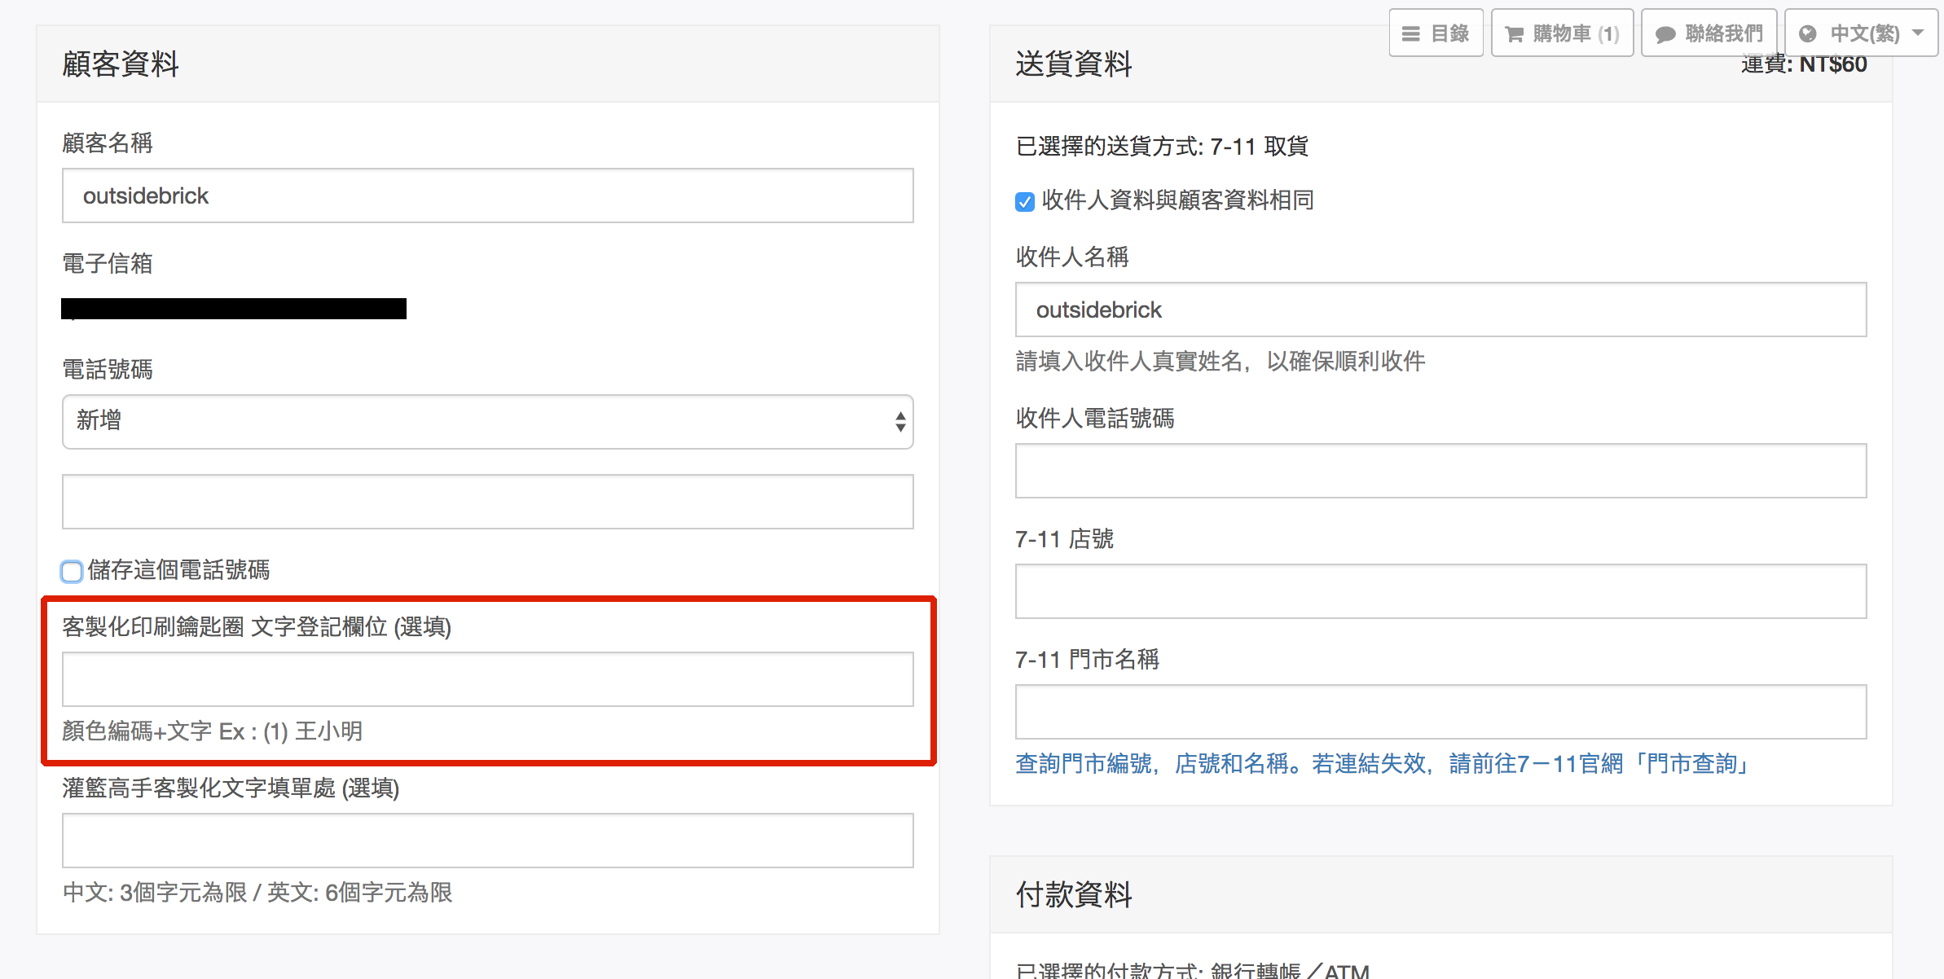Enable 儲存這個電話號碼 checkbox

tap(72, 571)
